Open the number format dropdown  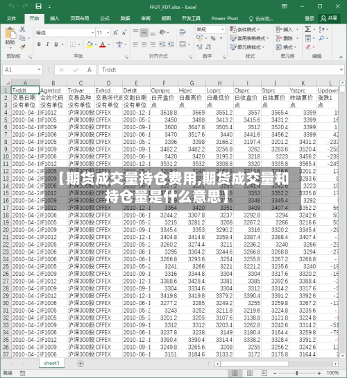[223, 29]
